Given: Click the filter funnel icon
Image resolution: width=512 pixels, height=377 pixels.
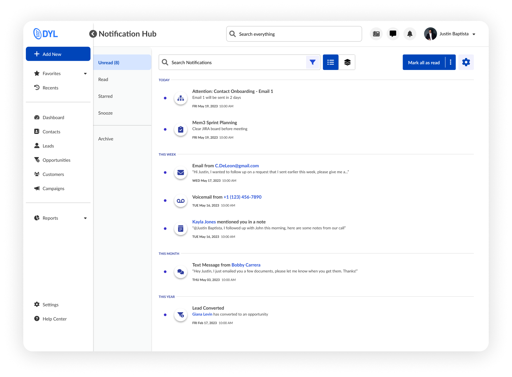Looking at the screenshot, I should (x=312, y=62).
